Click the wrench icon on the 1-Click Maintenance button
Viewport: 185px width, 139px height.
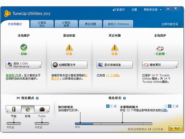[40, 67]
